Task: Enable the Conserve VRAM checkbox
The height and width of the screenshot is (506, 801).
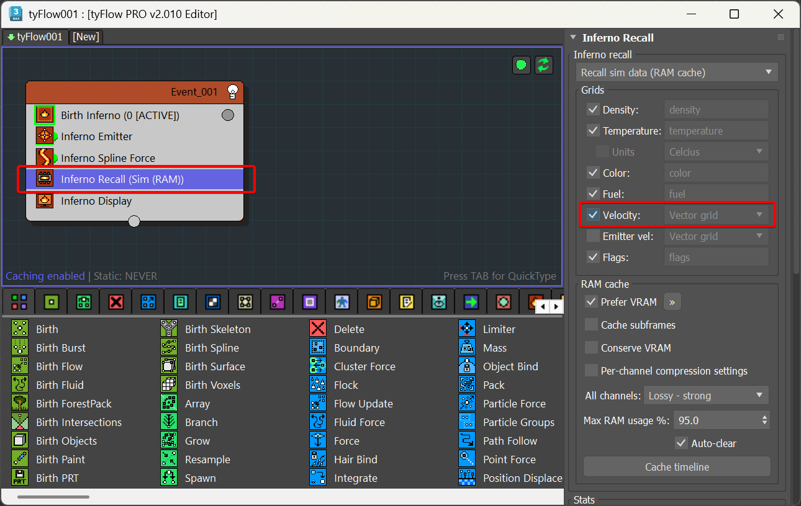Action: tap(591, 348)
